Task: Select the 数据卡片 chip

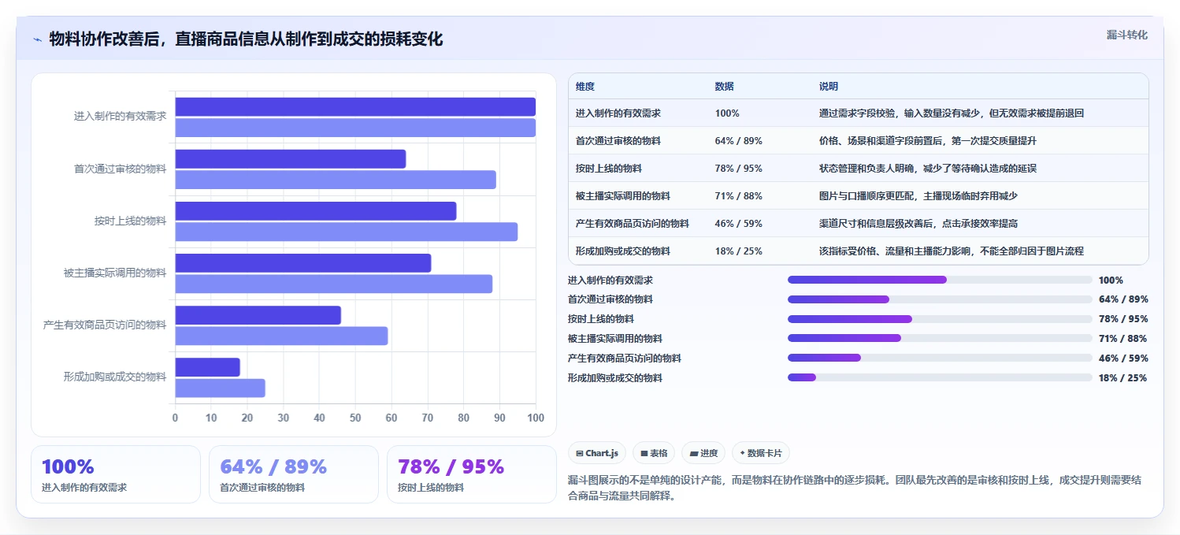Action: 761,453
